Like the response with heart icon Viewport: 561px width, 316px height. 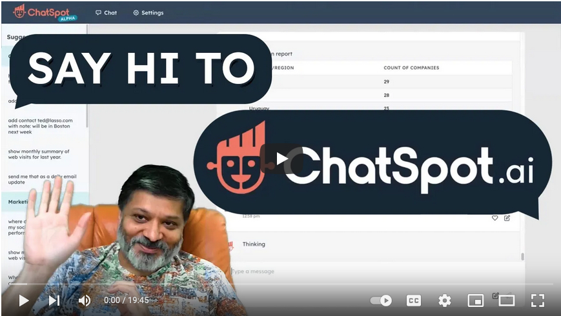pyautogui.click(x=495, y=218)
